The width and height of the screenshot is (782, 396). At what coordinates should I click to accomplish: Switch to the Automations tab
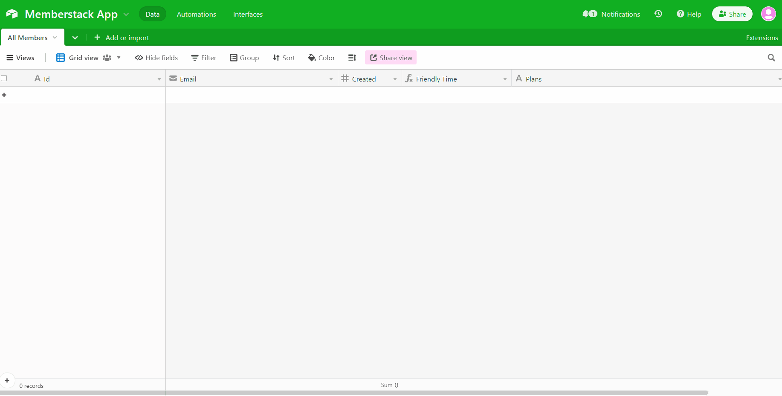[x=197, y=14]
